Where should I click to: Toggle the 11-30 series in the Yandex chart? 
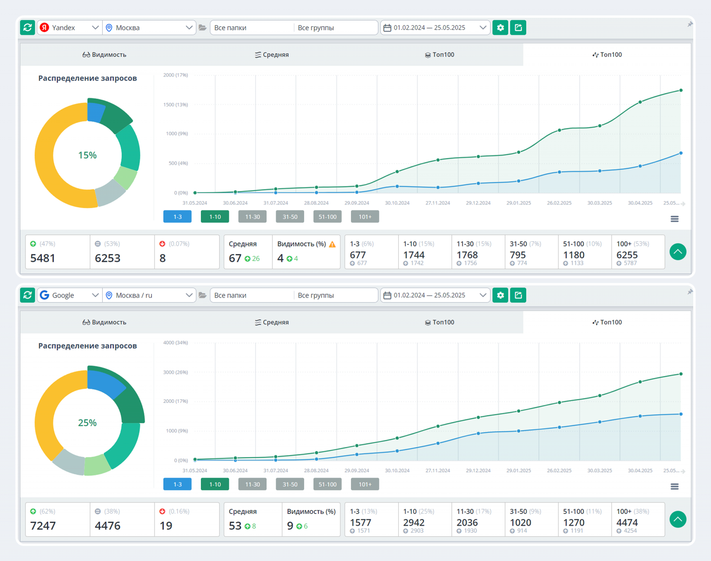pyautogui.click(x=252, y=217)
